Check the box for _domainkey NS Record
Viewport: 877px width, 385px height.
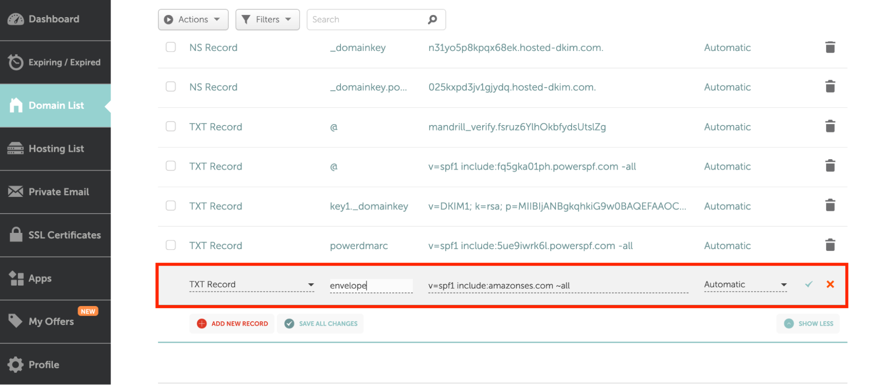click(171, 47)
